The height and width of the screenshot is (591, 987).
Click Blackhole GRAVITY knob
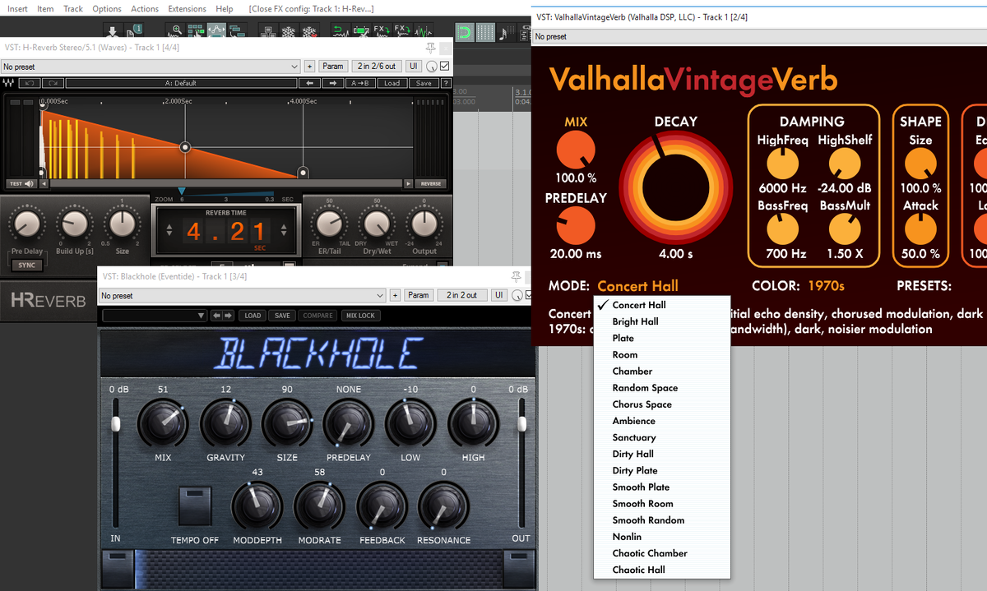225,423
